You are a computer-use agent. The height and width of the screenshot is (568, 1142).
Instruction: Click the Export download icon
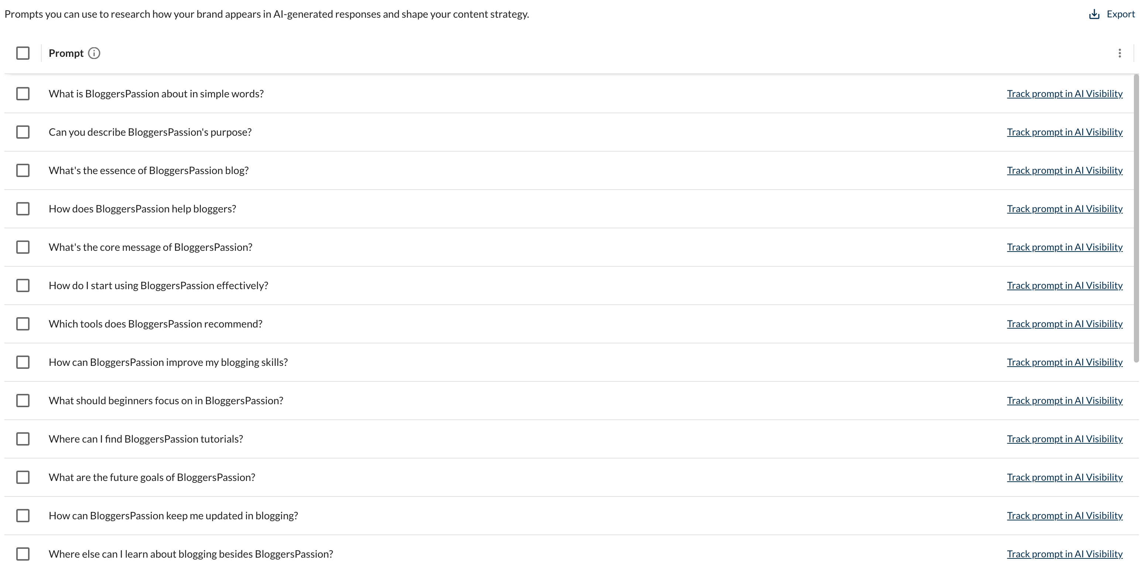click(x=1094, y=14)
